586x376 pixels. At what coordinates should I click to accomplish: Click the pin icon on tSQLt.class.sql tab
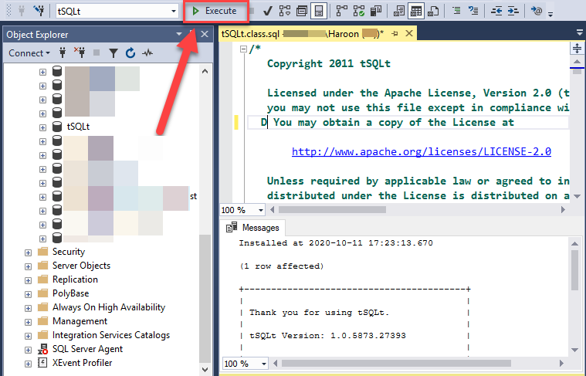pos(395,34)
